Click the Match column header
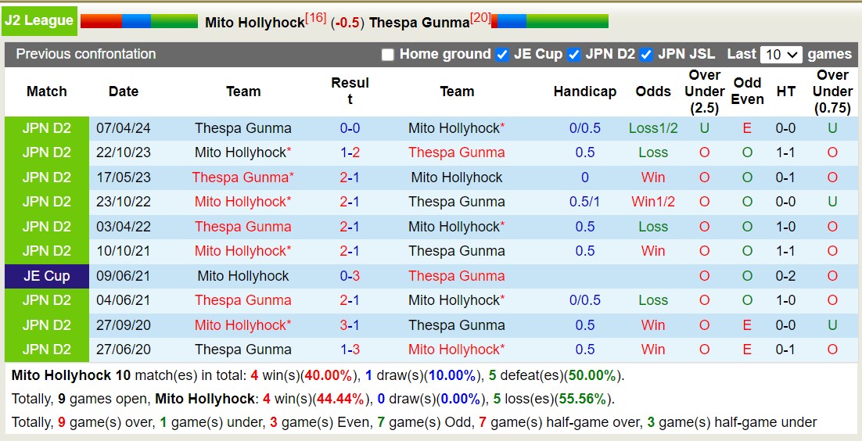 pyautogui.click(x=47, y=91)
